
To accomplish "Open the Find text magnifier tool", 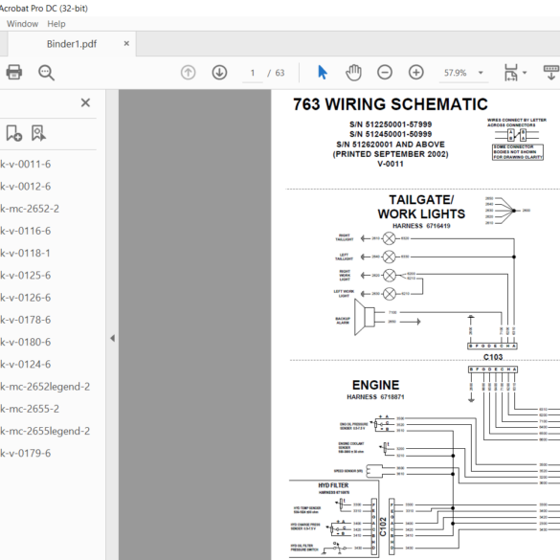I will (46, 73).
